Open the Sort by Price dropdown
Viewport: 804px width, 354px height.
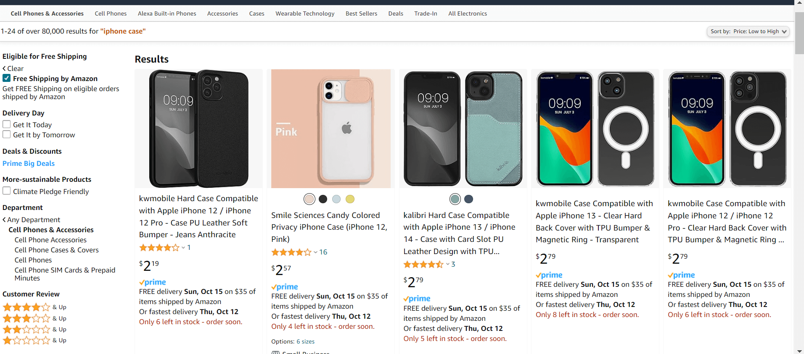748,31
